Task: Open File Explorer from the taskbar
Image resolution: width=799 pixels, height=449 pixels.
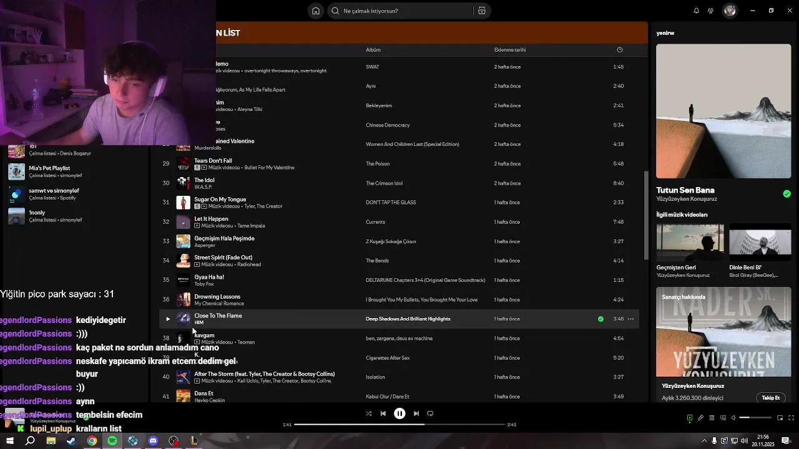Action: point(51,441)
